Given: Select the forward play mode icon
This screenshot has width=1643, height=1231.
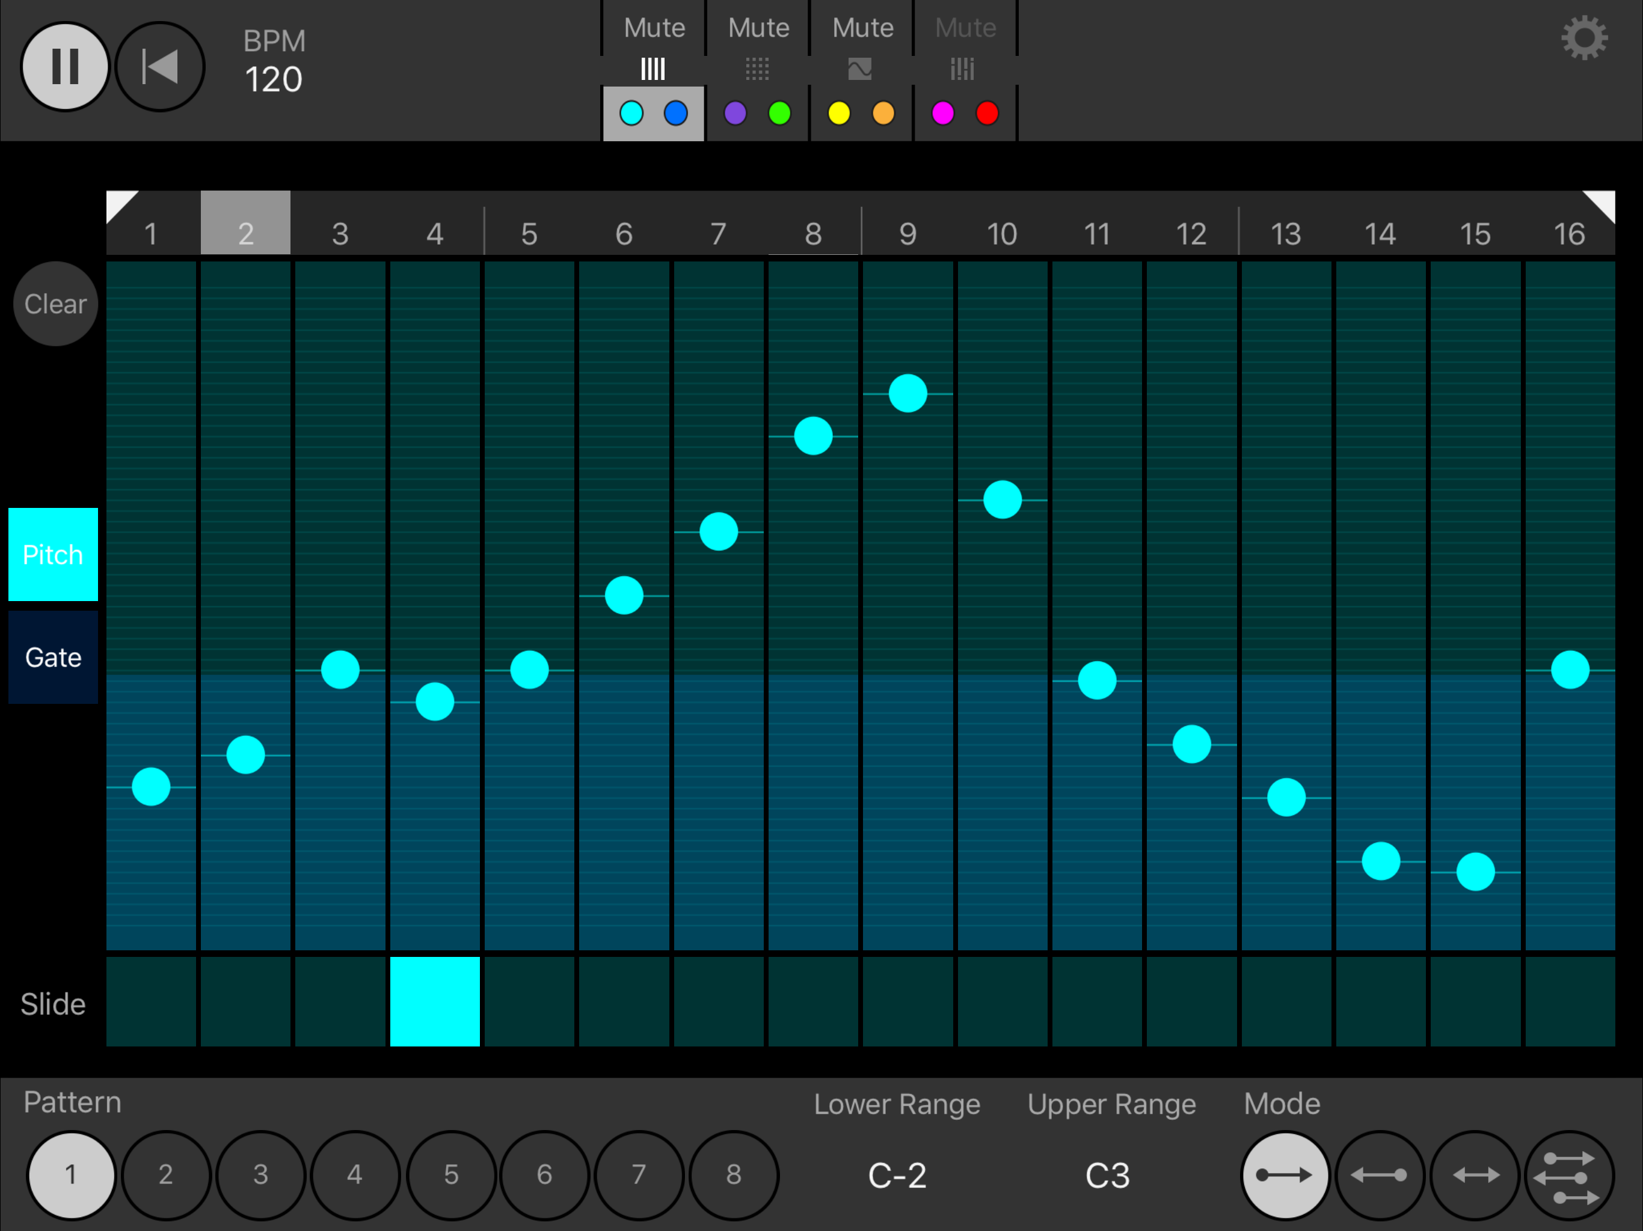Looking at the screenshot, I should click(x=1284, y=1174).
